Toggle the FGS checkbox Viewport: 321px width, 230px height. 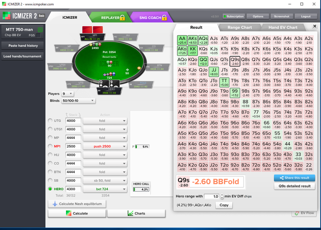click(x=39, y=35)
